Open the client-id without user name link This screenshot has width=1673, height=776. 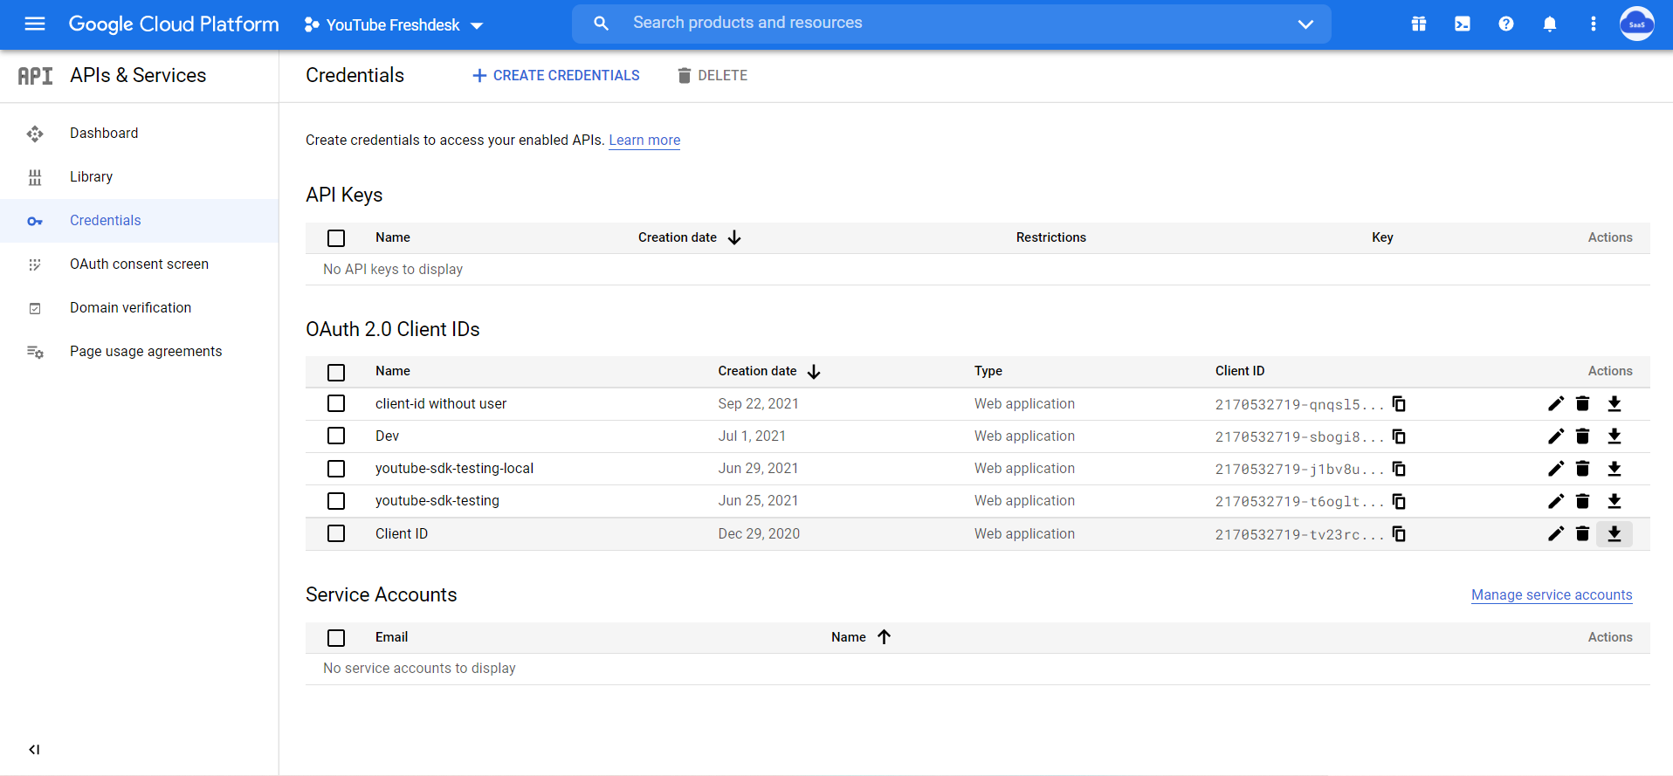click(441, 403)
